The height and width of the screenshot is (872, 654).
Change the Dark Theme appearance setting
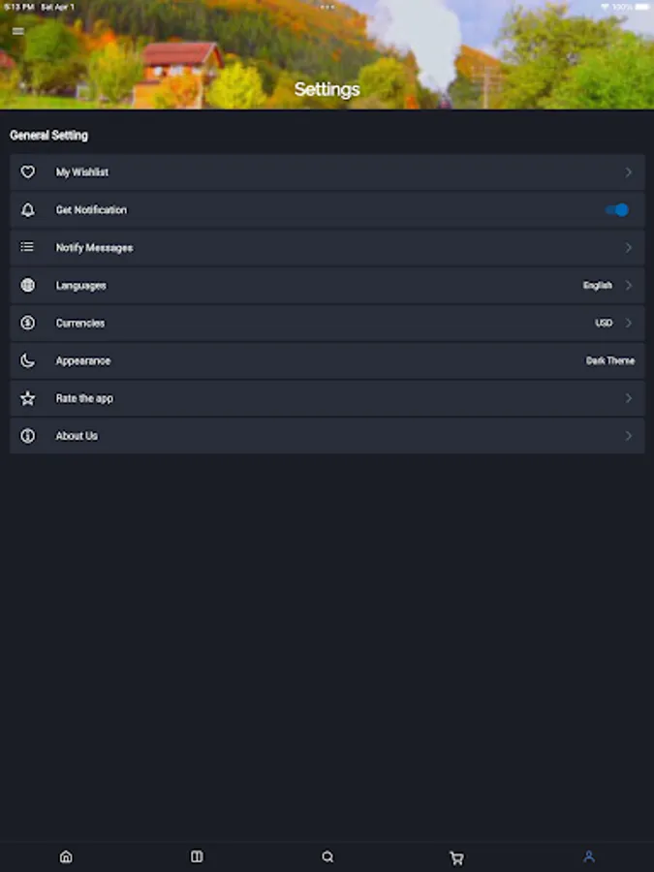(609, 360)
